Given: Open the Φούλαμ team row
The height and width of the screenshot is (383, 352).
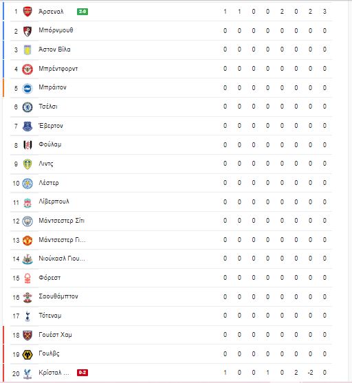Looking at the screenshot, I should pyautogui.click(x=171, y=145).
